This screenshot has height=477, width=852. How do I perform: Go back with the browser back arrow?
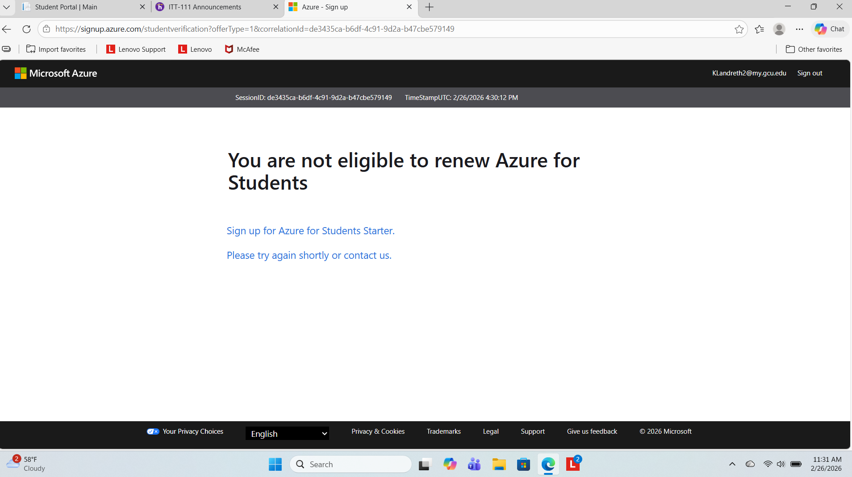(7, 29)
